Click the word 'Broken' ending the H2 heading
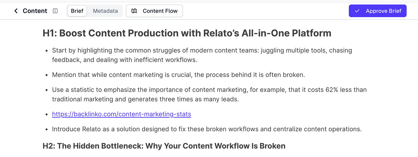 pos(272,146)
